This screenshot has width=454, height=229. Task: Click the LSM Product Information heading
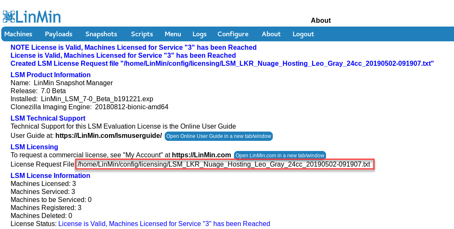(x=51, y=75)
